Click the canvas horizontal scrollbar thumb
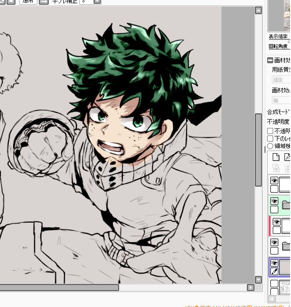 point(59,287)
